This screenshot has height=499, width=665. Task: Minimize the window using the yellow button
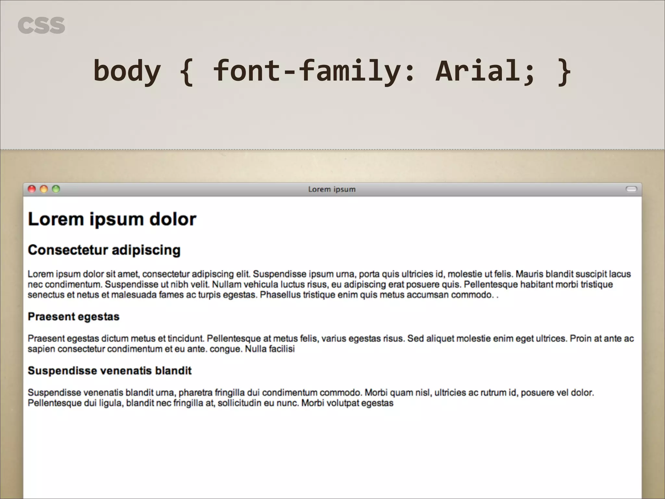click(44, 189)
